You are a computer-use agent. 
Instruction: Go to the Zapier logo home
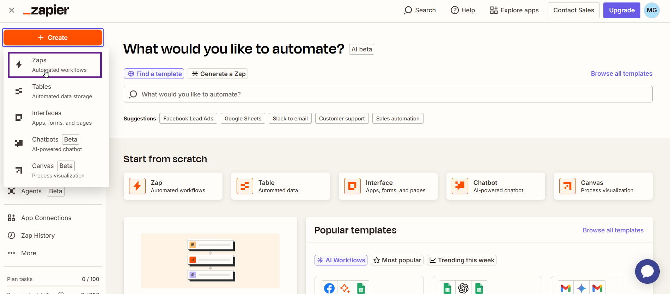[x=46, y=11]
